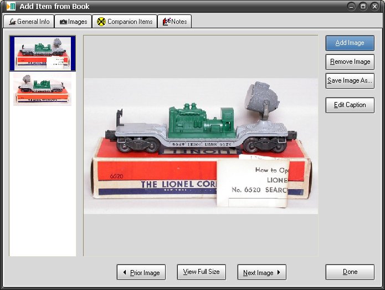
Task: Select the second searchlight car thumbnail
Action: tap(42, 89)
